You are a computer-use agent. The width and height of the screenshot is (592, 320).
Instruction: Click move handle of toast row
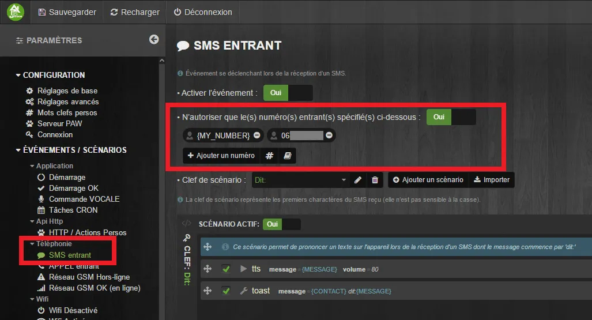(x=208, y=291)
